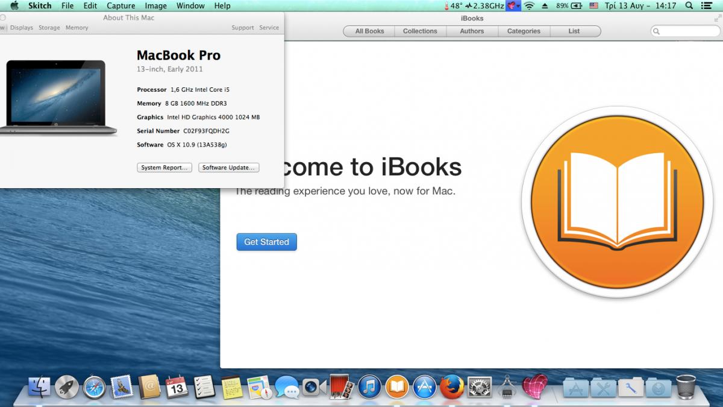Open Service tab in About This Mac
Image resolution: width=723 pixels, height=407 pixels.
tap(269, 28)
